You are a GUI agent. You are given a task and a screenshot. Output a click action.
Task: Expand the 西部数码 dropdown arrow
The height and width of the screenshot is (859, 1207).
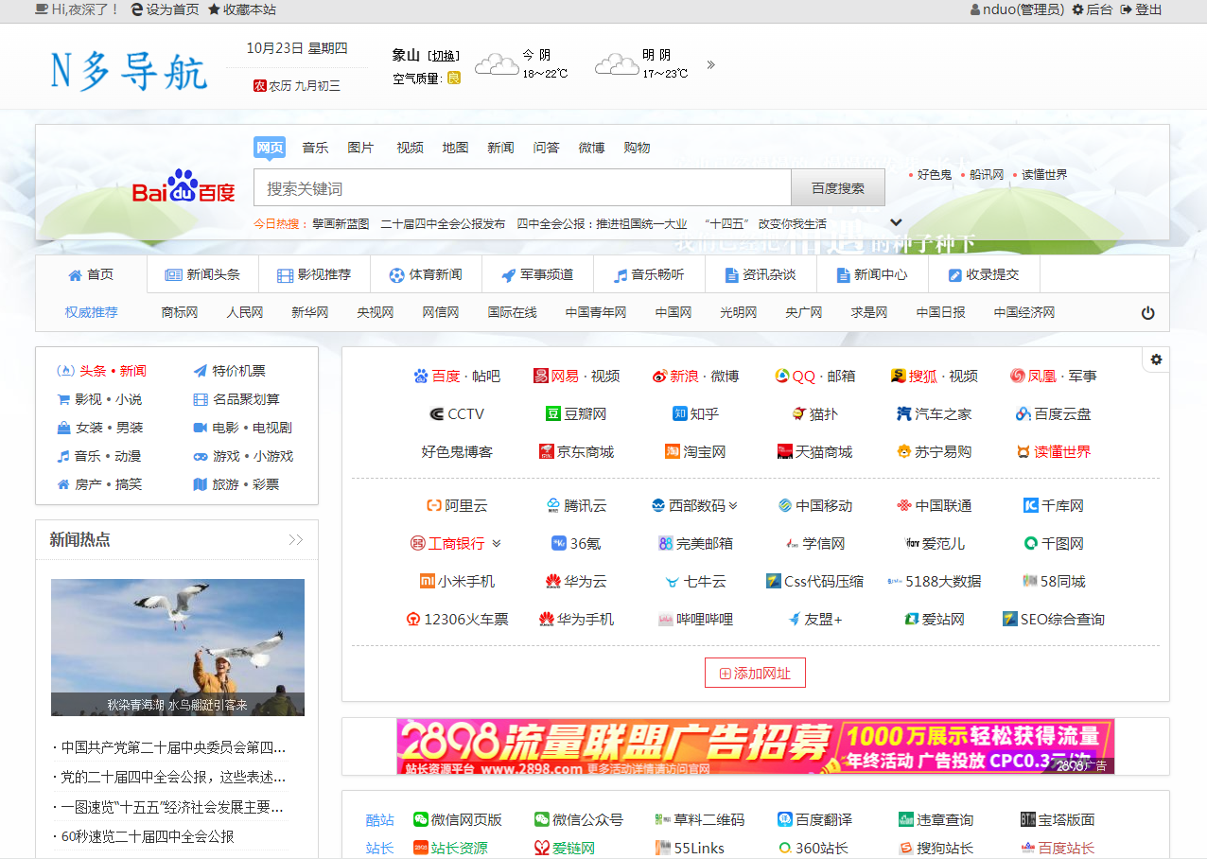point(733,506)
